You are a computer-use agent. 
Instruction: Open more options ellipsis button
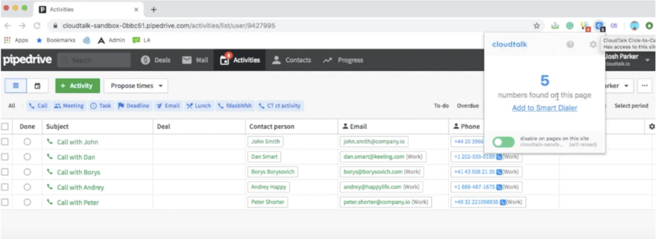(644, 86)
